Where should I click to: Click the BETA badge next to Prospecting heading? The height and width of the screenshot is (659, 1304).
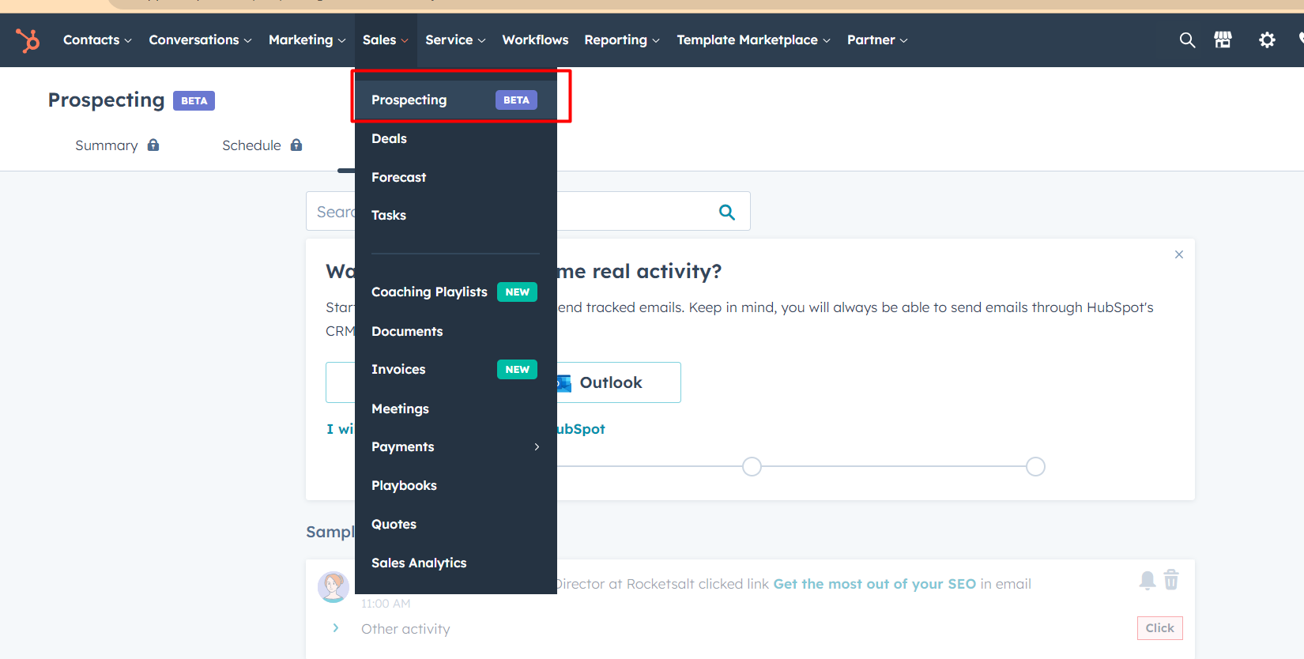[x=194, y=101]
